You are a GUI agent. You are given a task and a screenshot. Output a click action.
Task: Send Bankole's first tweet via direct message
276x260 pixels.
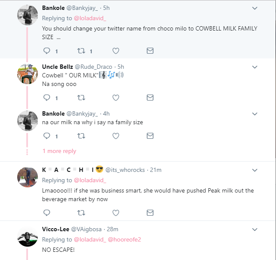(x=150, y=51)
